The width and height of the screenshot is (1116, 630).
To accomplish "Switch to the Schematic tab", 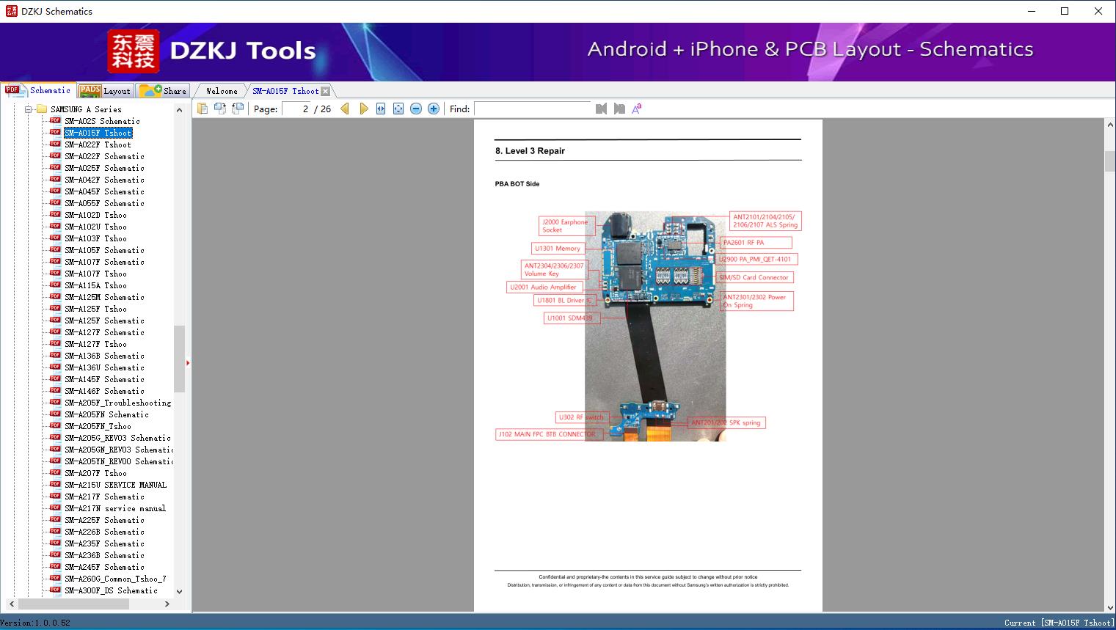I will [x=38, y=90].
